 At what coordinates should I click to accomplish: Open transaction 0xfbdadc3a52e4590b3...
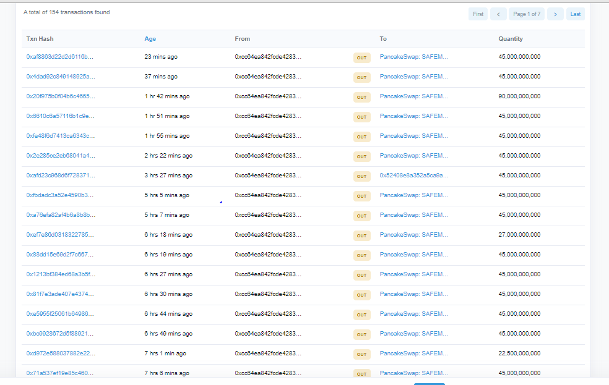(60, 195)
